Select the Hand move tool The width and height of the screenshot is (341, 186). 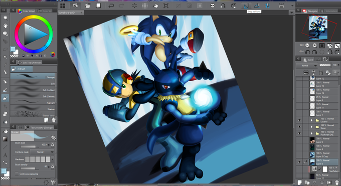point(5,26)
